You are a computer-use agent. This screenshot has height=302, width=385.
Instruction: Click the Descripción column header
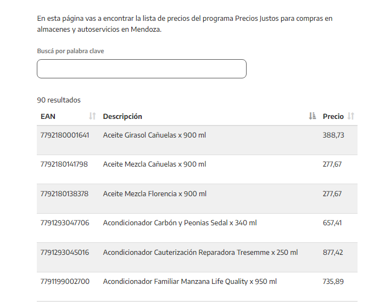click(122, 116)
